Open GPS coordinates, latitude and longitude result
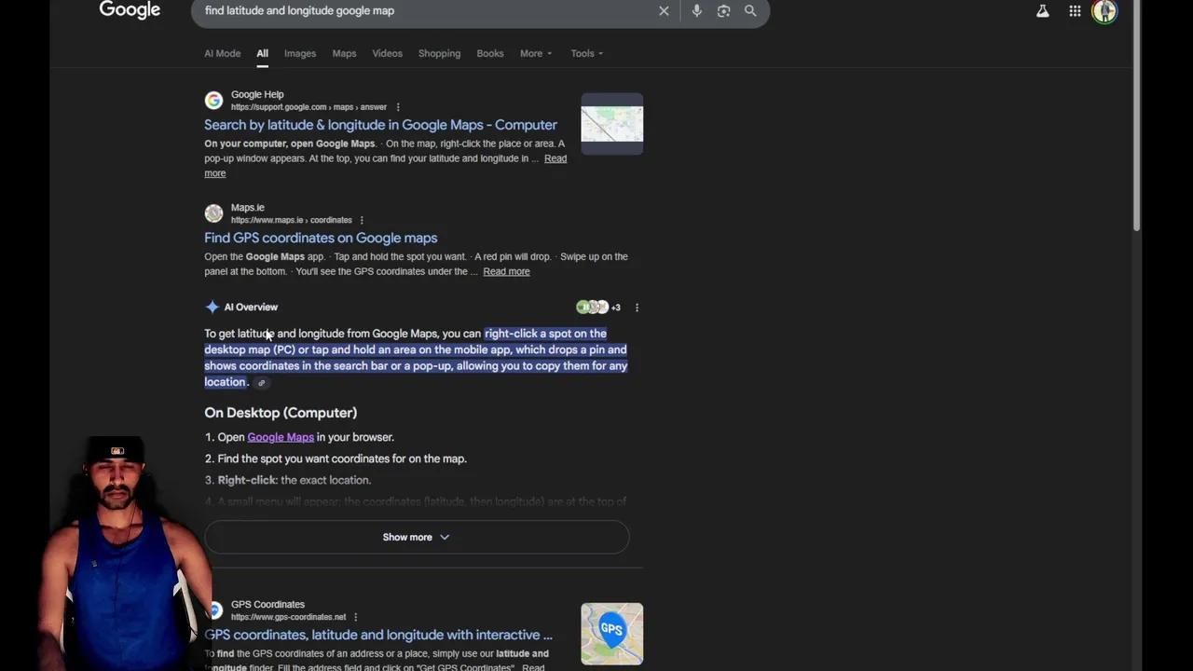 (x=378, y=635)
